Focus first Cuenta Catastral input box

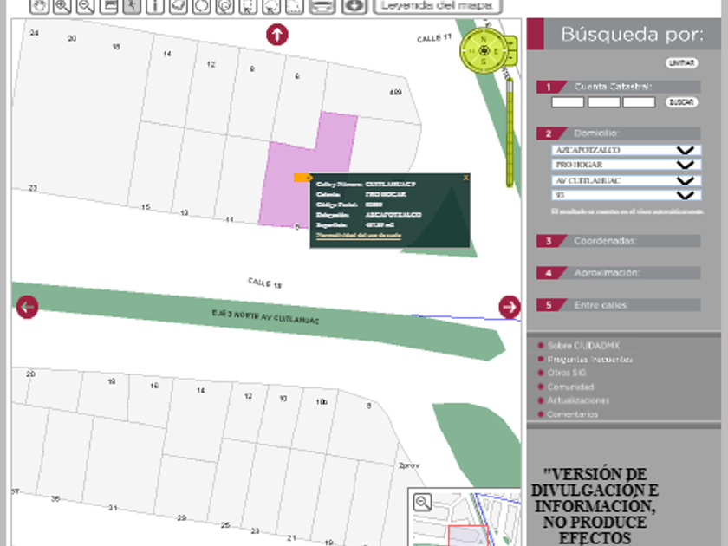pos(568,102)
